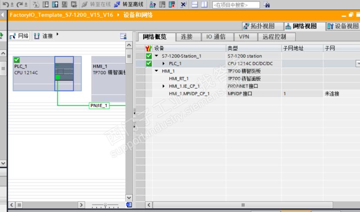This screenshot has height=212, width=360.
Task: Expand the PLC_1 tree node
Action: pos(163,63)
